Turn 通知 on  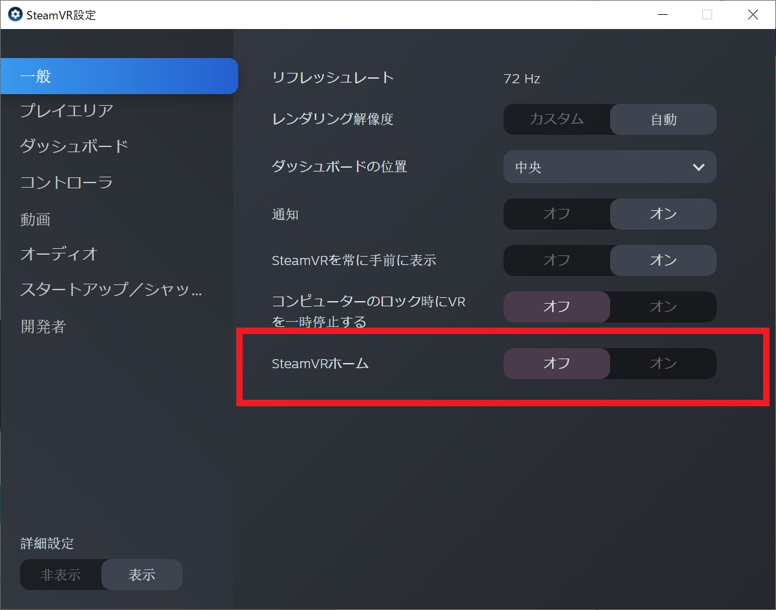[663, 213]
